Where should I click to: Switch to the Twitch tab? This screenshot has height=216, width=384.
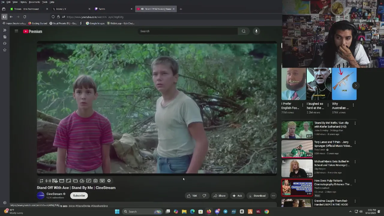point(113,9)
